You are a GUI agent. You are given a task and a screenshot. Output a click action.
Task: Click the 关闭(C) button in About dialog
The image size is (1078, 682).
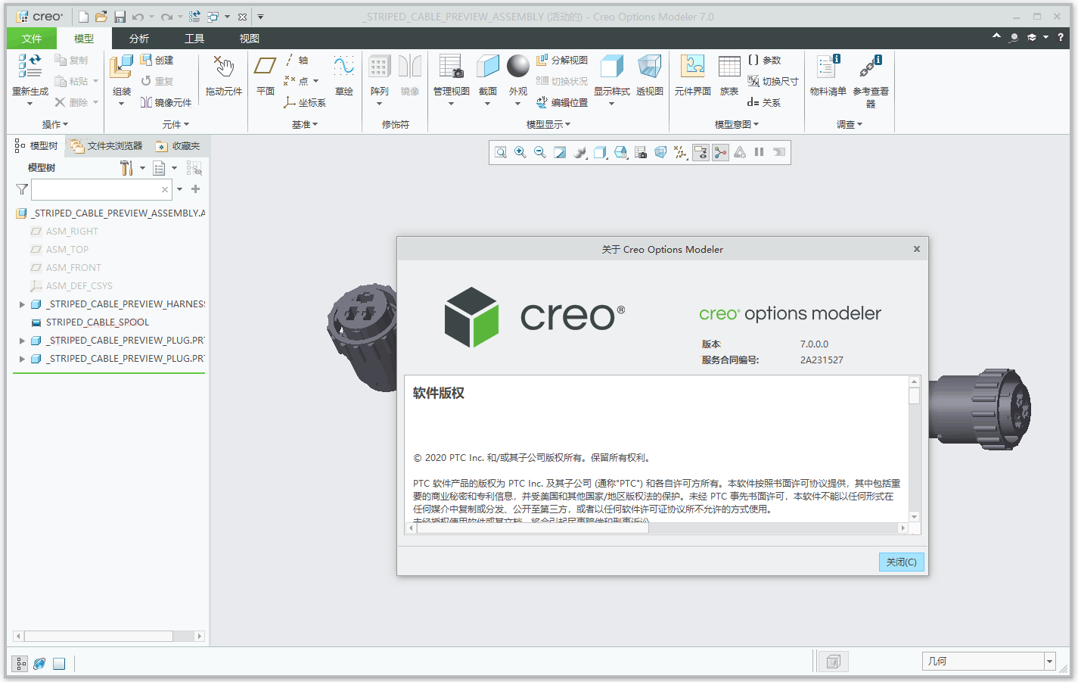coord(901,562)
